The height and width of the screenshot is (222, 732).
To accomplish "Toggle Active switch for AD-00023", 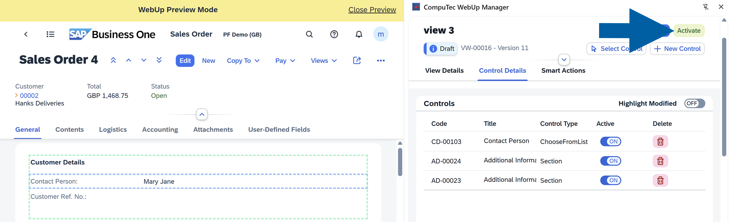I will (x=610, y=180).
